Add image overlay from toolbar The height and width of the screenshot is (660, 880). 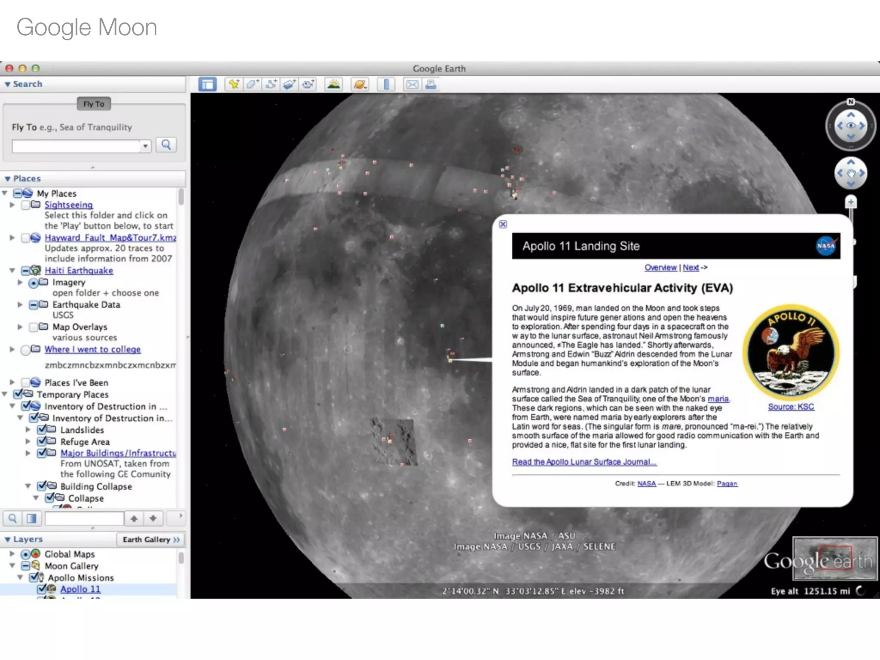point(290,84)
